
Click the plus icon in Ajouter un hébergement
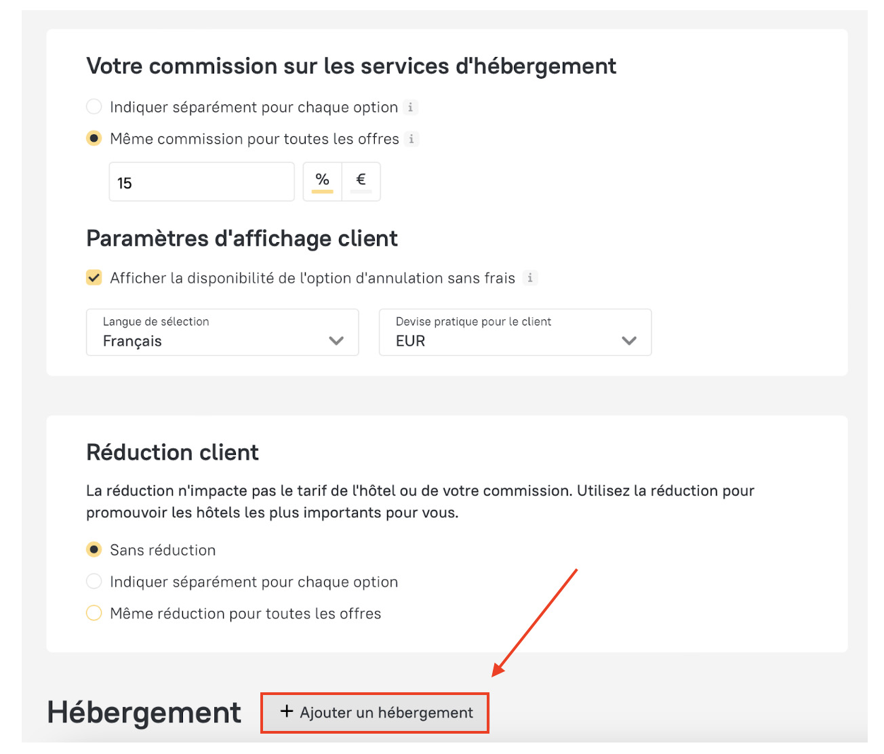287,711
